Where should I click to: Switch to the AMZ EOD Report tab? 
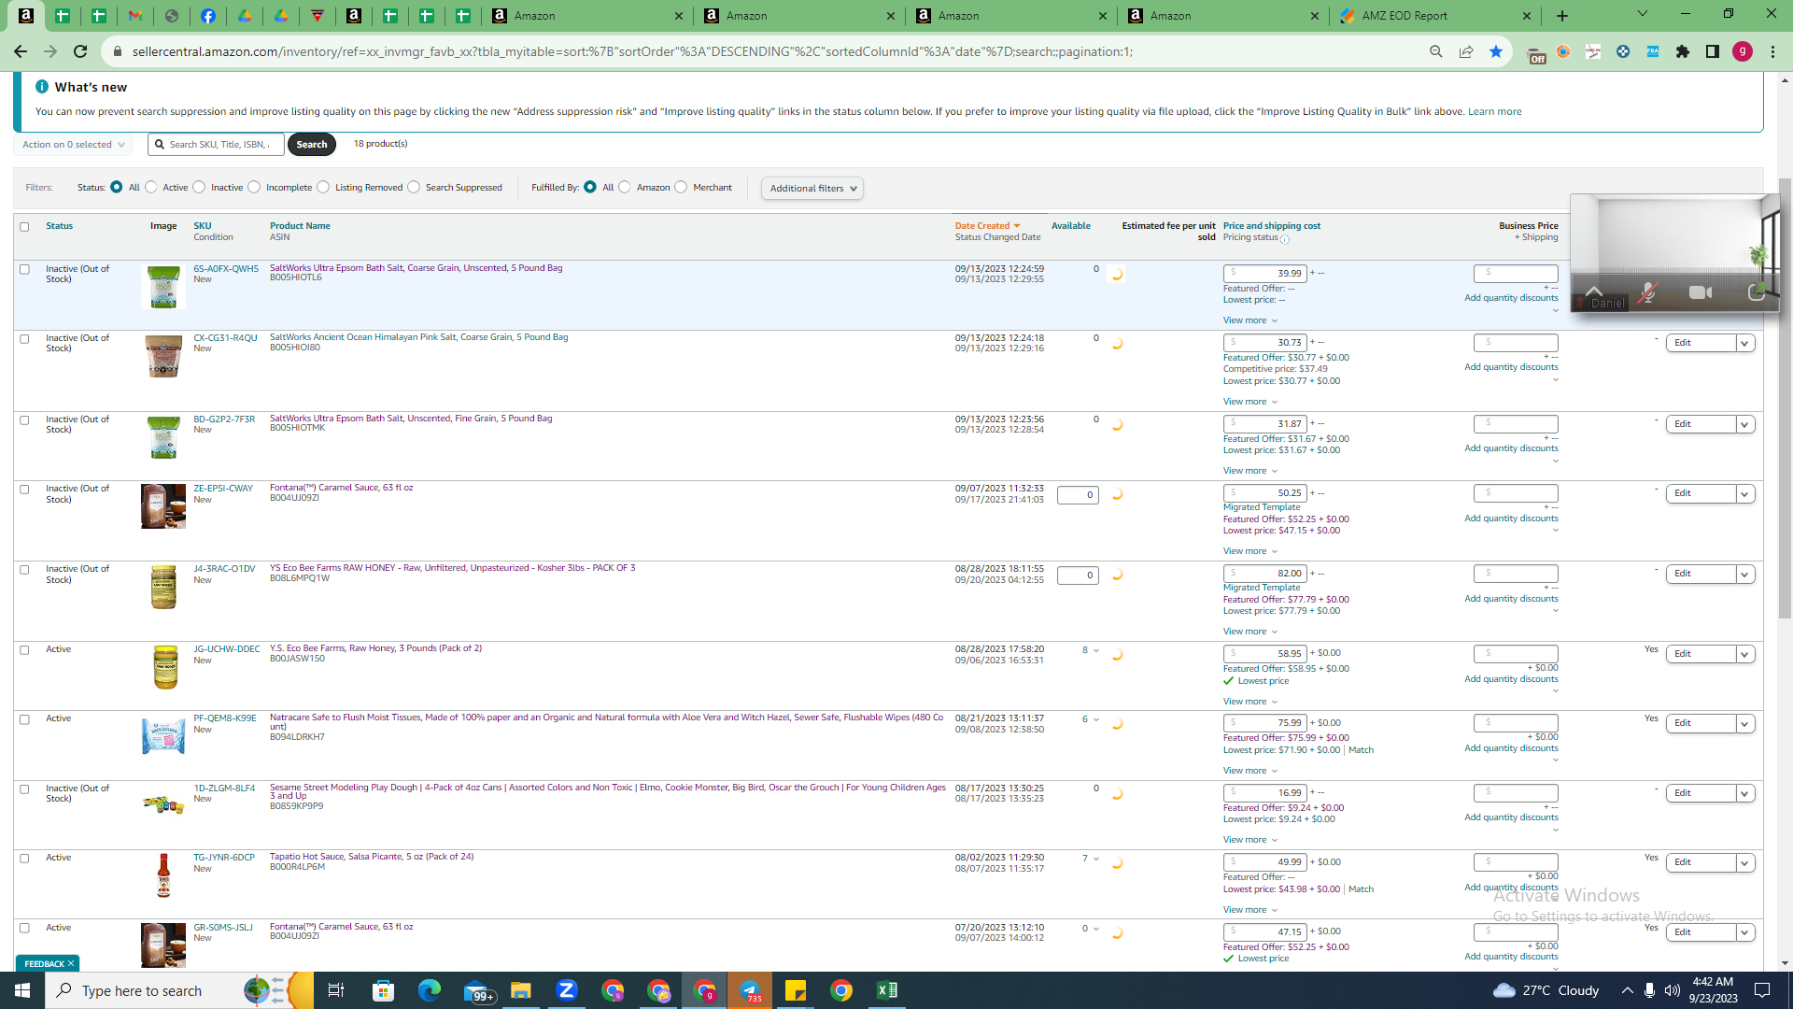coord(1434,16)
